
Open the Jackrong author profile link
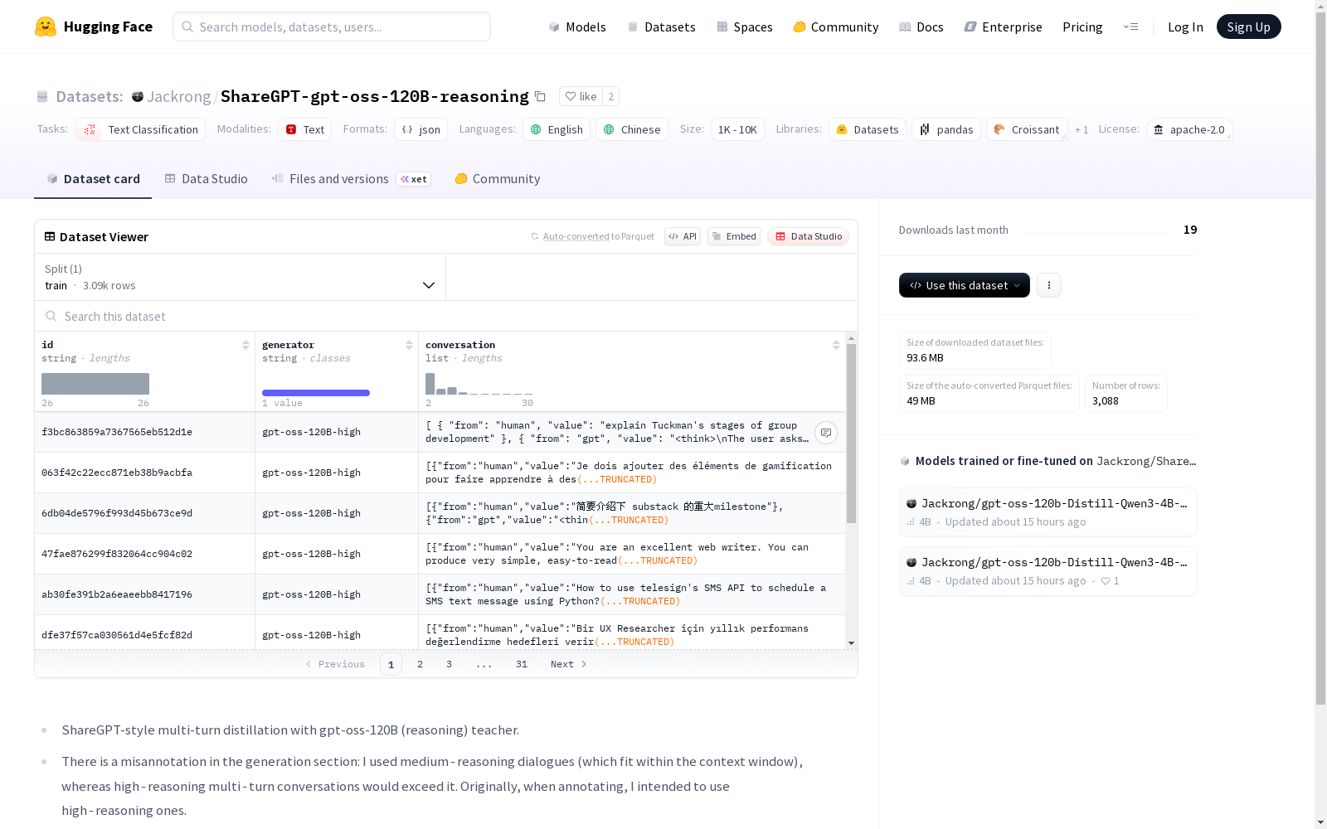point(179,96)
